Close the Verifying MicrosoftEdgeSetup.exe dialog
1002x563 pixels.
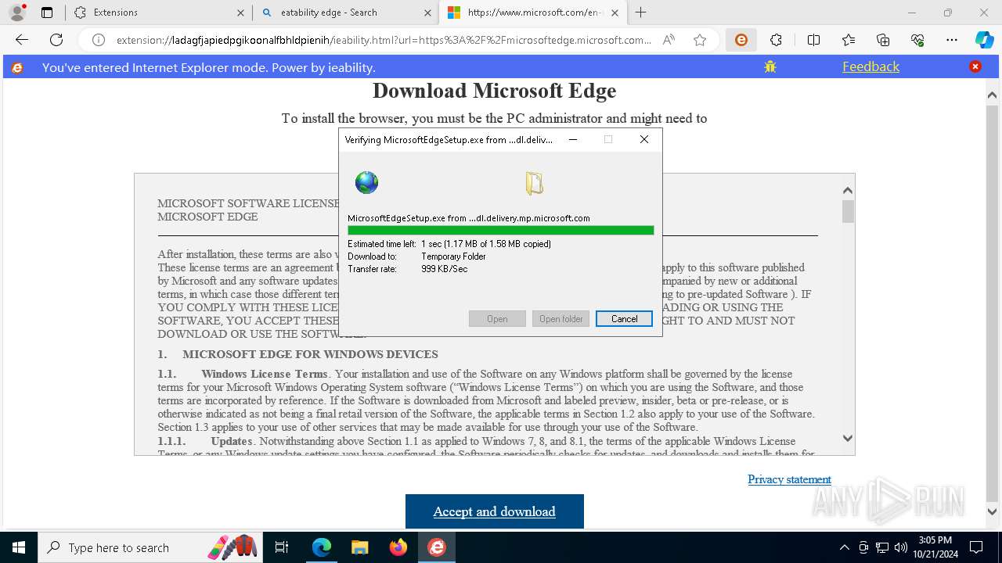coord(643,139)
